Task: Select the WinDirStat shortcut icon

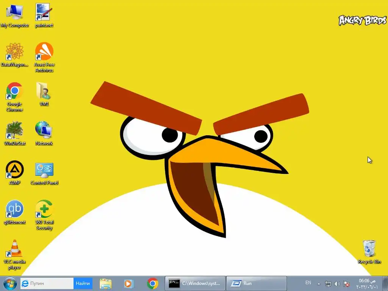Action: (15, 133)
